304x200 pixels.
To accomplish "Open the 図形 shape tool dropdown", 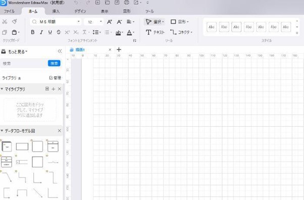I will pyautogui.click(x=179, y=22).
